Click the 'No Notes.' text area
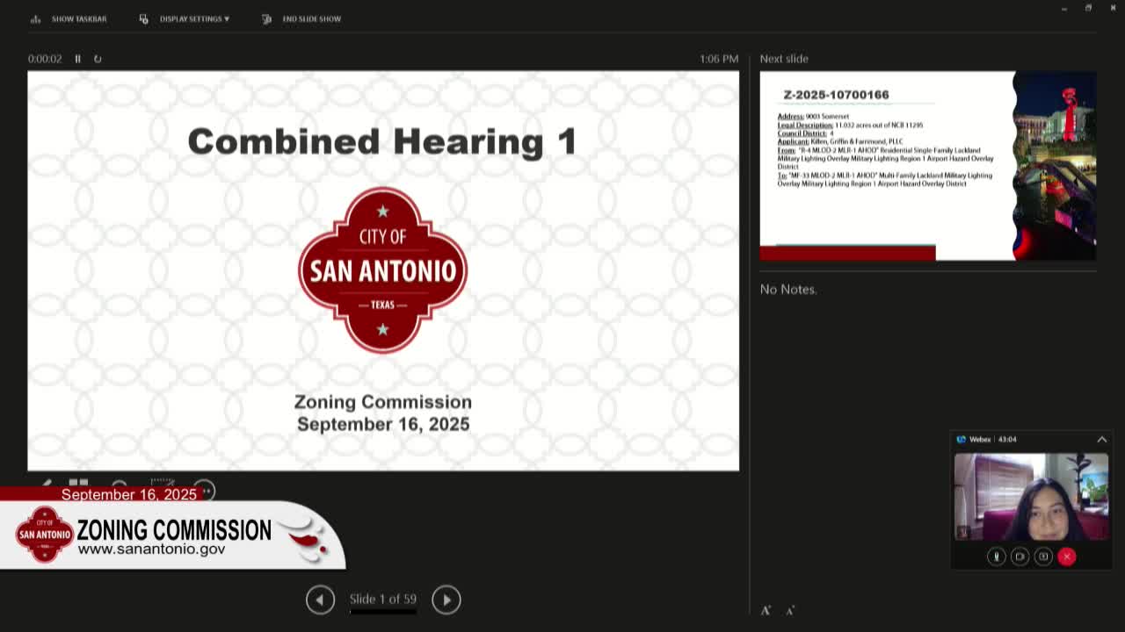Screen dimensions: 1125x632 (x=788, y=289)
